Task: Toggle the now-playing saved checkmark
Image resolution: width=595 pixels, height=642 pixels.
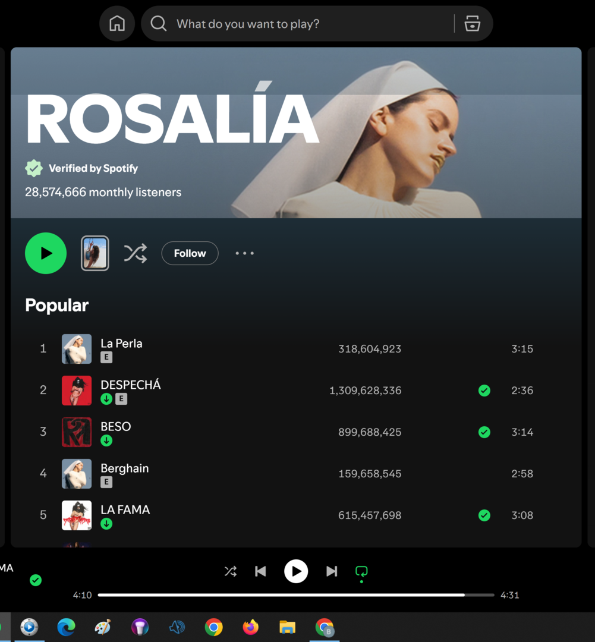Action: click(36, 580)
